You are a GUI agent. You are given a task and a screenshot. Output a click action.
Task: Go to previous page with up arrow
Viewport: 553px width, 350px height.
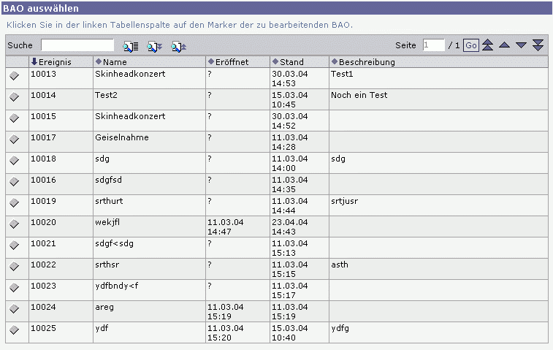tap(504, 45)
